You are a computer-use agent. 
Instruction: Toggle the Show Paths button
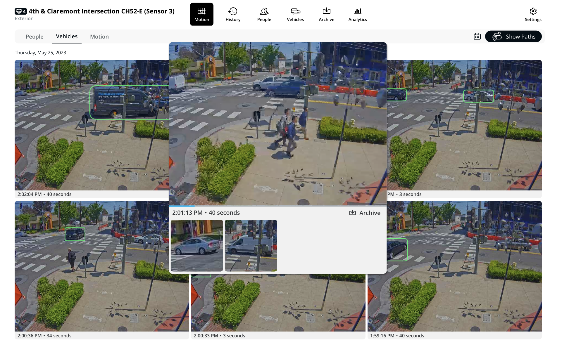[x=513, y=37]
